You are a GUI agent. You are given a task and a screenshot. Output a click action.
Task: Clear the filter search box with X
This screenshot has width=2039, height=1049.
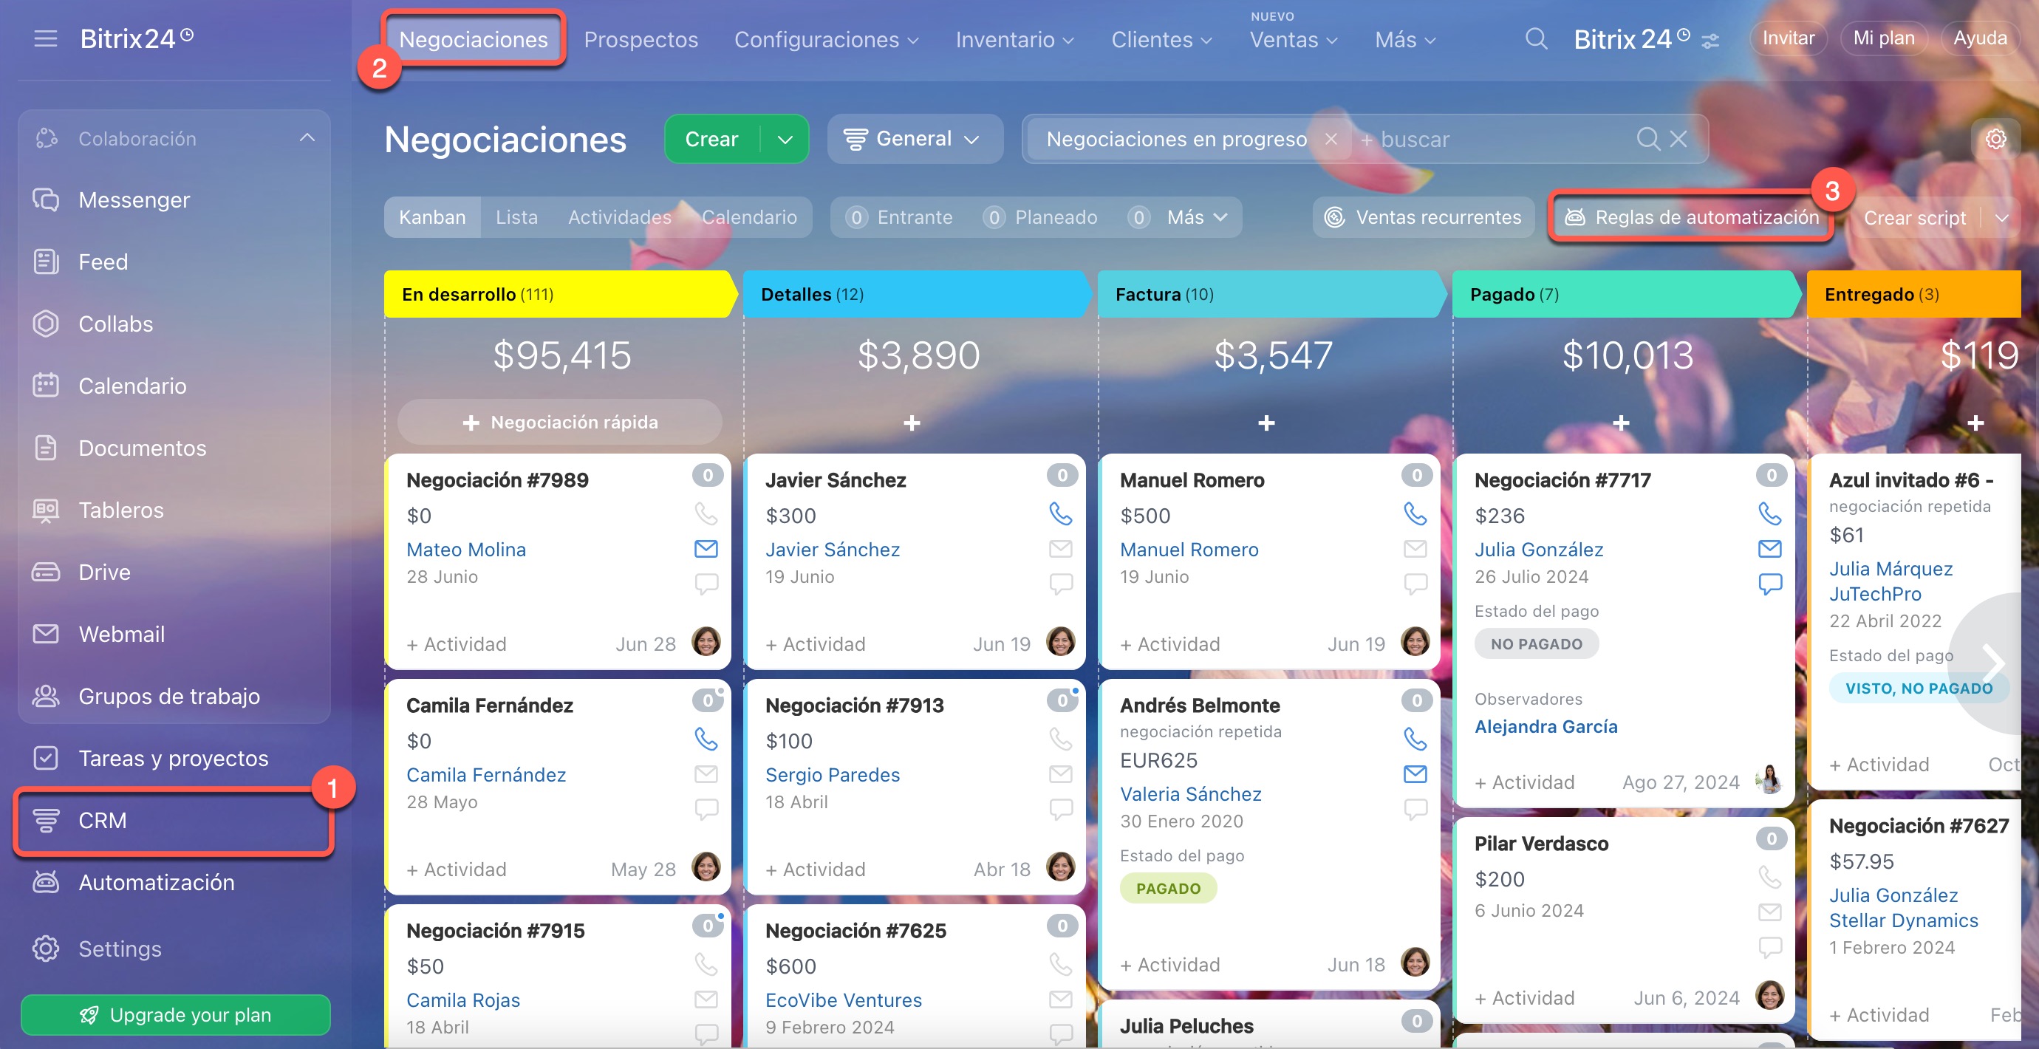(x=1678, y=140)
